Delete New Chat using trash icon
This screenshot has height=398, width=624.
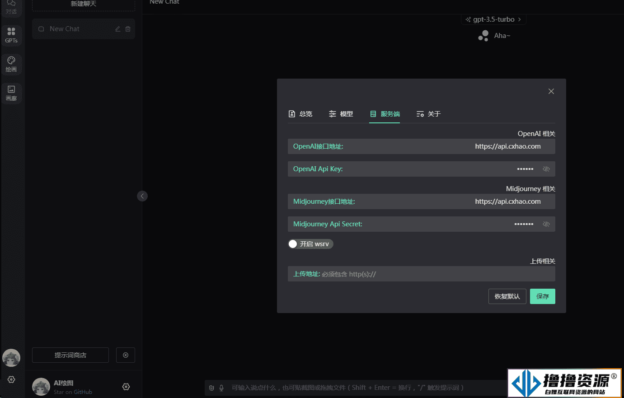[128, 29]
